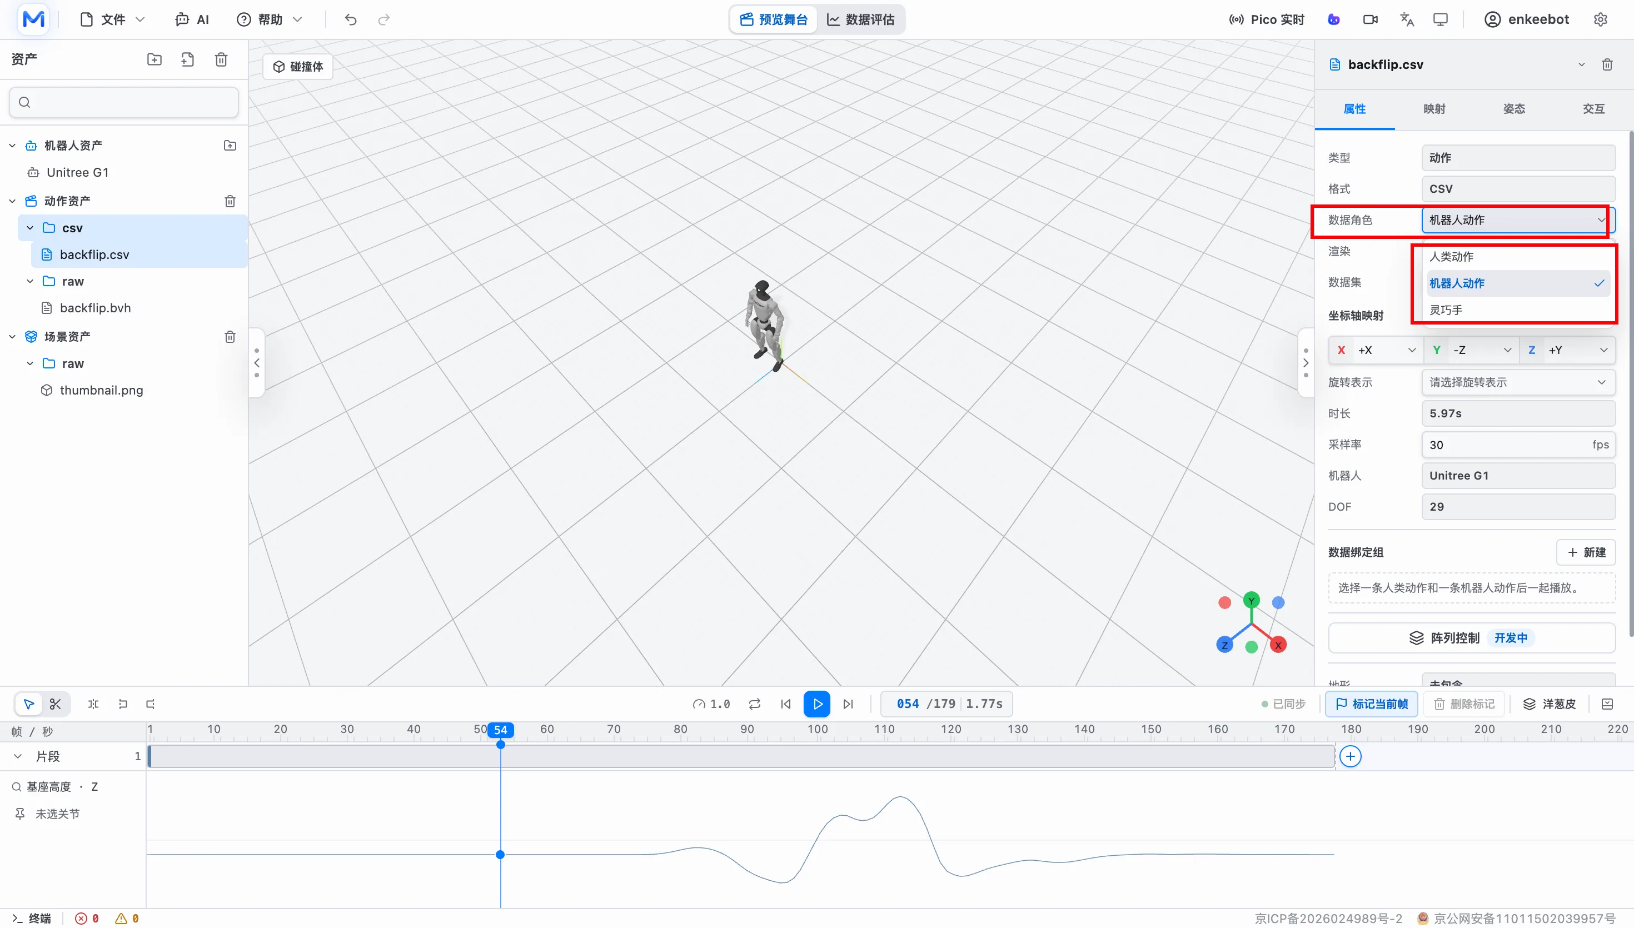Viewport: 1634px width, 928px height.
Task: Redo the last action
Action: pos(383,20)
